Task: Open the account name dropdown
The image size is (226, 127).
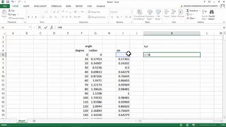Action: 219,6
